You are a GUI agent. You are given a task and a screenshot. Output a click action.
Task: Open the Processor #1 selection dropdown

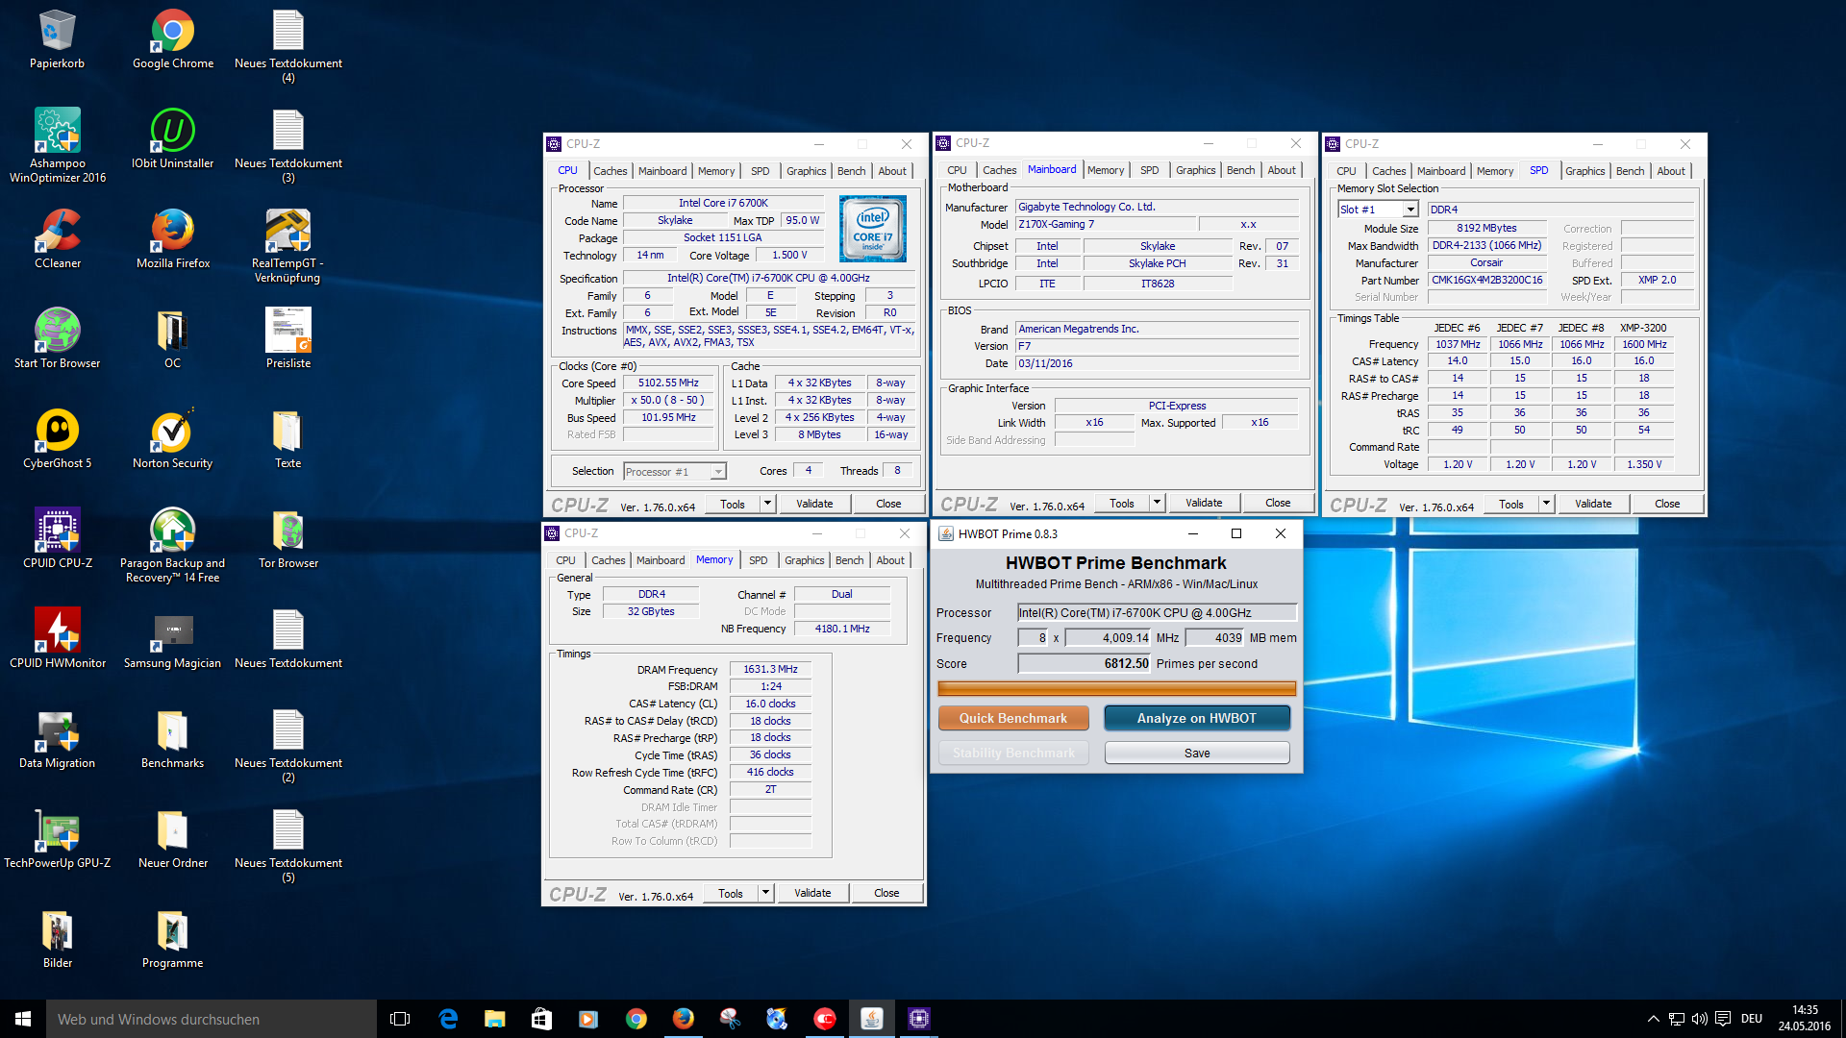(x=675, y=472)
